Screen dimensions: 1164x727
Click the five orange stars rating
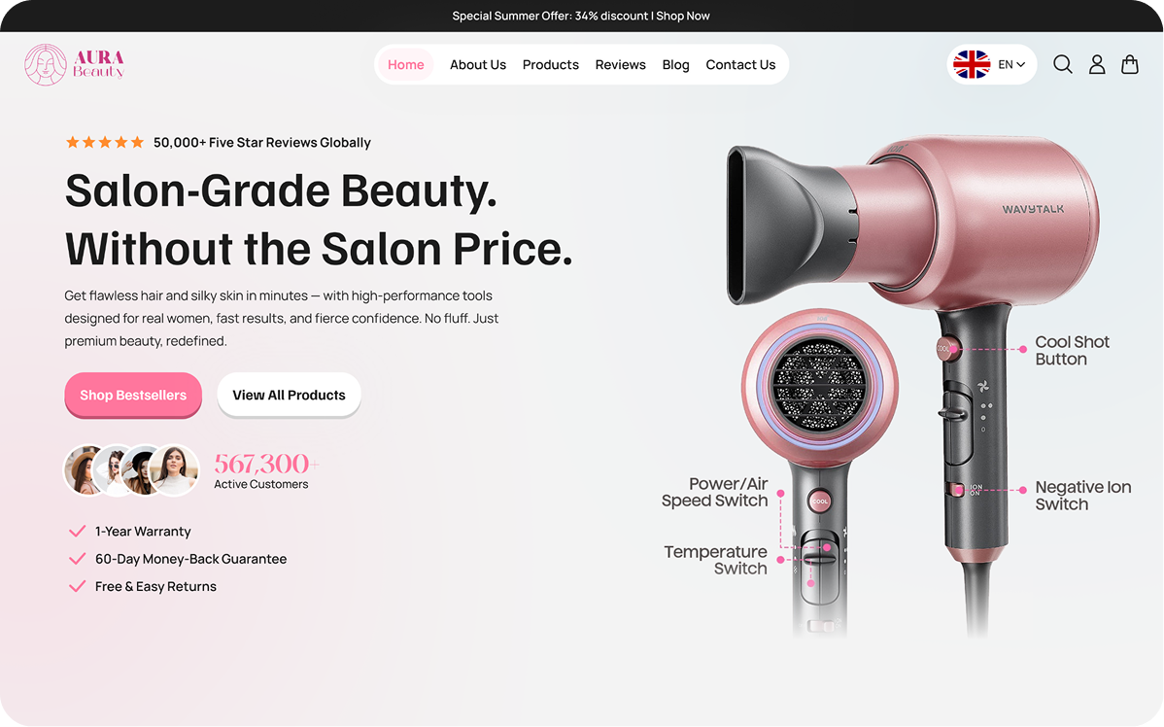(105, 142)
